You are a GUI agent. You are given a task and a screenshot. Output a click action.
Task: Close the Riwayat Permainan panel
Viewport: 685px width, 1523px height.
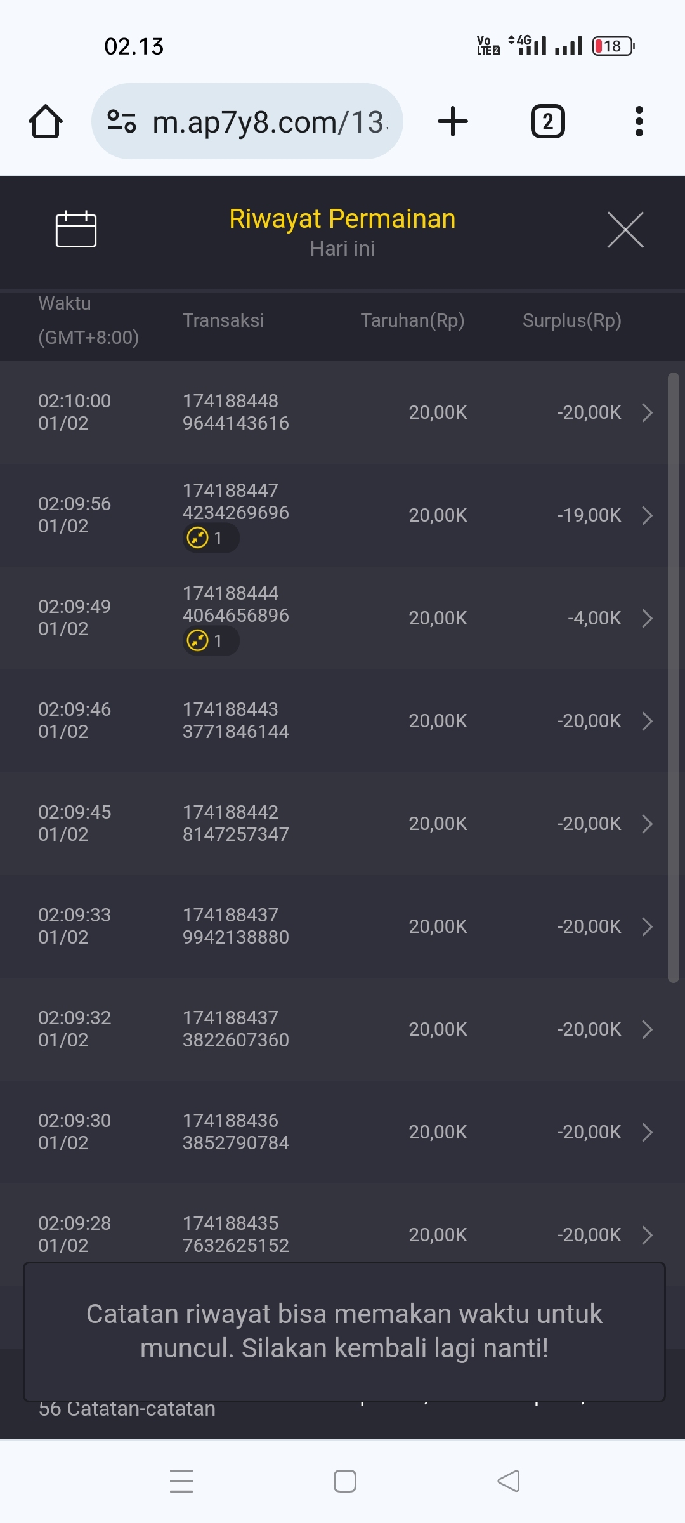click(x=625, y=230)
